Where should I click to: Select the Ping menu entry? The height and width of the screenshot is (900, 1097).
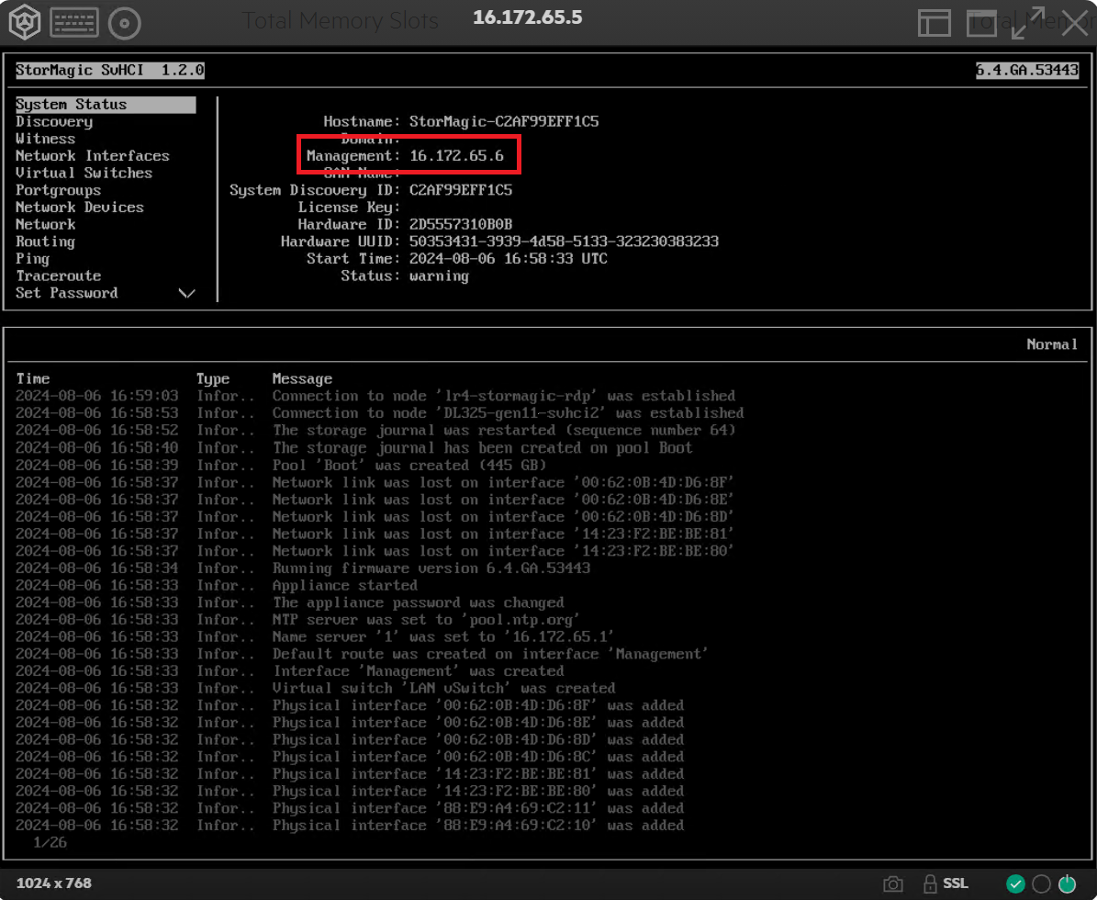[x=32, y=259]
